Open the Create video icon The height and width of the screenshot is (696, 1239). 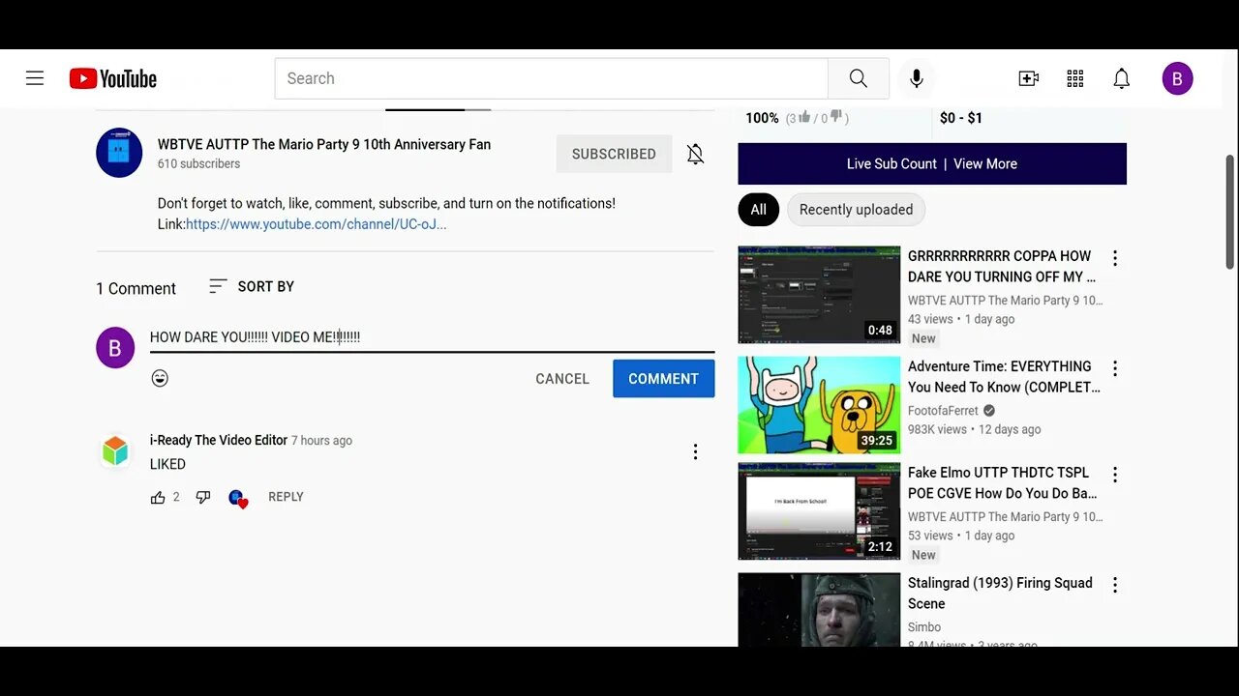(1029, 79)
